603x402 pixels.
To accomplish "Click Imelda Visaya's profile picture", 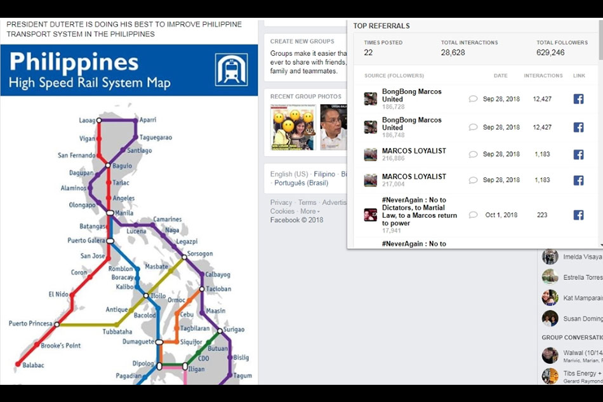I will coord(550,257).
